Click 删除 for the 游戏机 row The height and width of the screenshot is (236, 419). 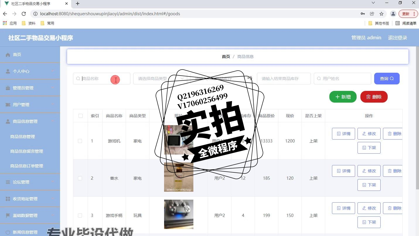coord(393,134)
